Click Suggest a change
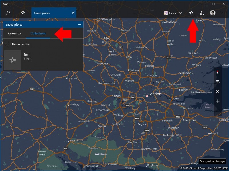This screenshot has height=171, width=229. coord(212,161)
